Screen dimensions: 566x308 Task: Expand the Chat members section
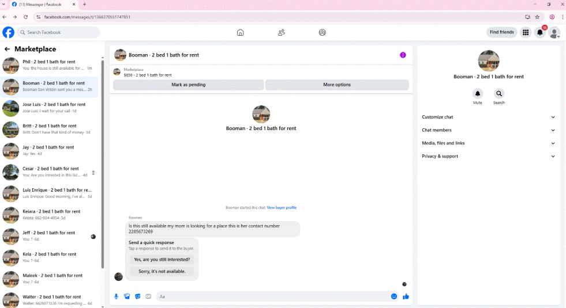[488, 130]
